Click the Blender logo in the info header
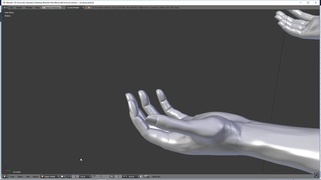 point(89,7)
